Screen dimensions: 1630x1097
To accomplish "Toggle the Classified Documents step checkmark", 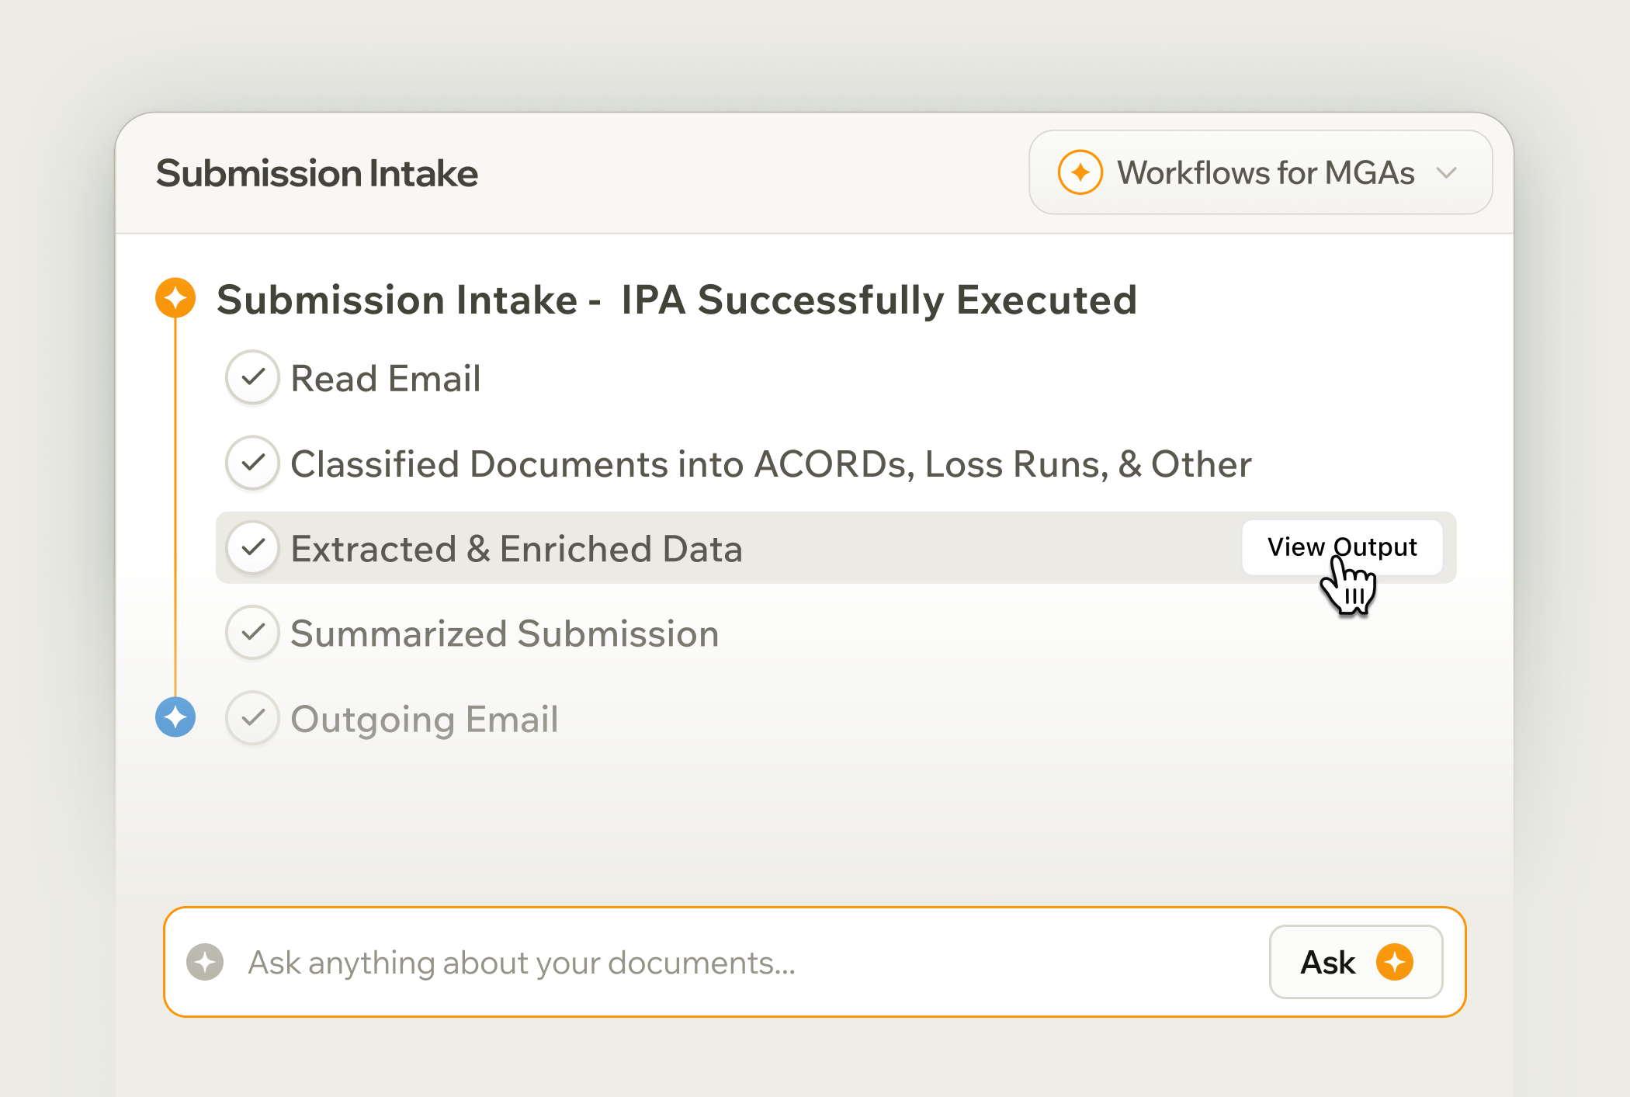I will click(252, 463).
